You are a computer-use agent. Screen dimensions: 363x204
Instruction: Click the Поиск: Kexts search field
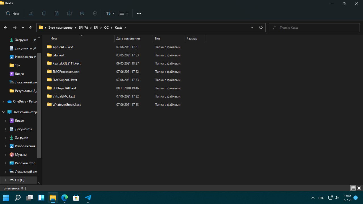pyautogui.click(x=314, y=28)
